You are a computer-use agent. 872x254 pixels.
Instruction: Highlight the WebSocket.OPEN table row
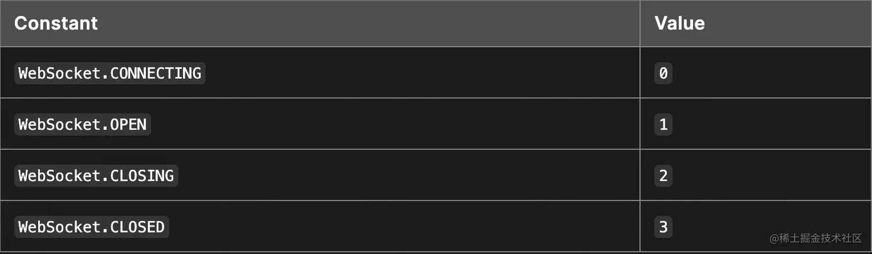(436, 124)
